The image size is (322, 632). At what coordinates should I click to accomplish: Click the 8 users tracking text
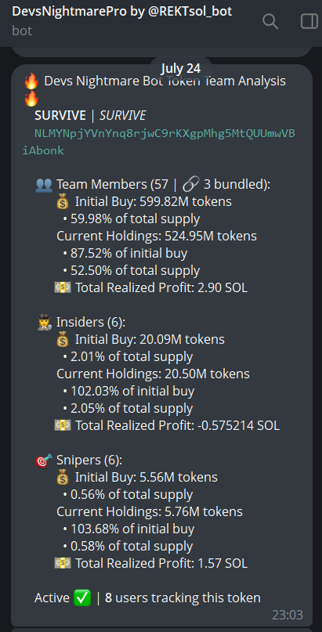[183, 598]
